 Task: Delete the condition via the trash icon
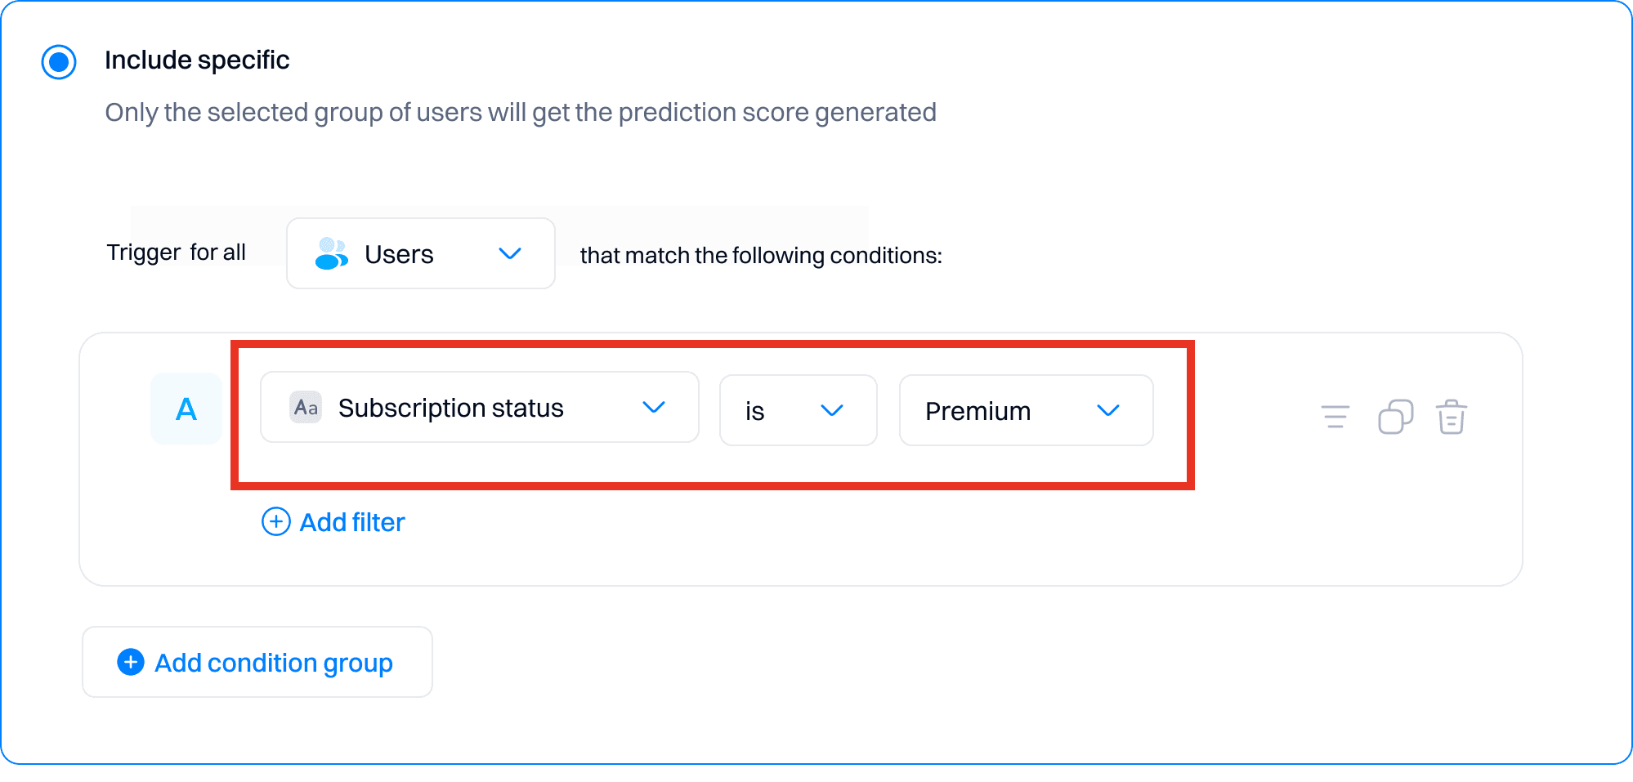[1452, 417]
